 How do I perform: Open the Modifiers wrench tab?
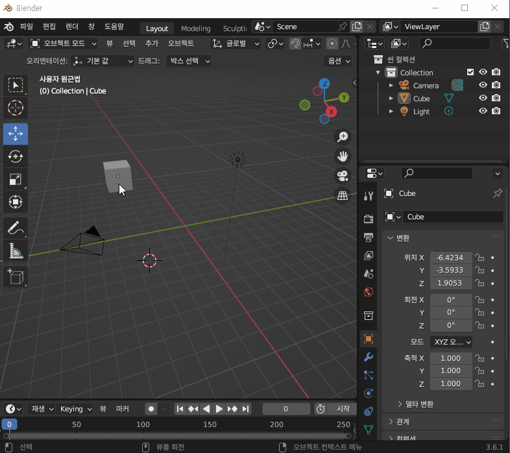pos(369,357)
